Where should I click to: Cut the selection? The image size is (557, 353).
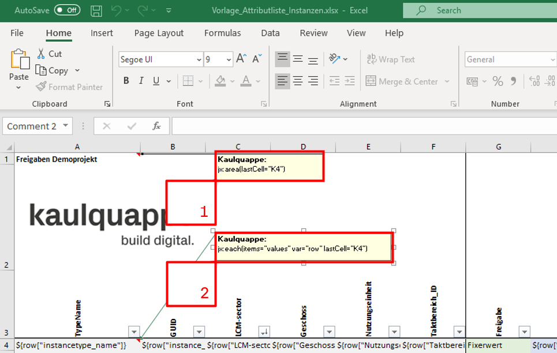coord(50,54)
